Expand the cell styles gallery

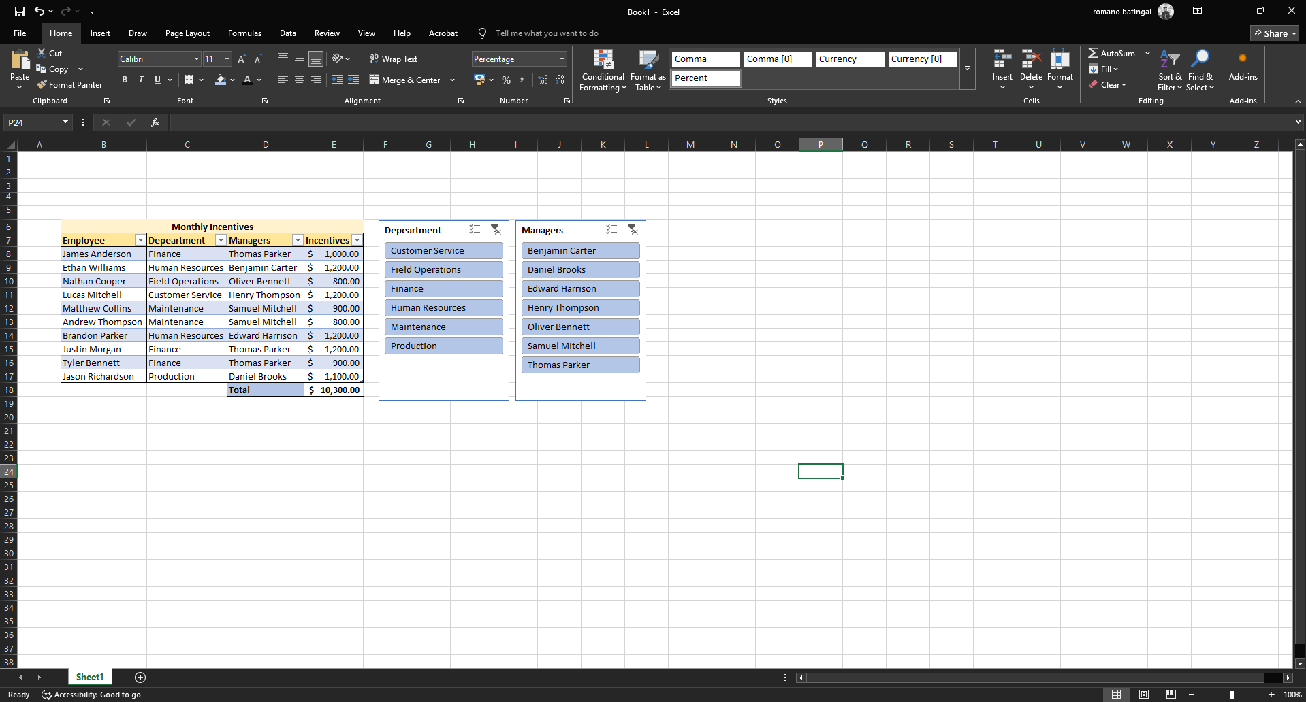(967, 68)
